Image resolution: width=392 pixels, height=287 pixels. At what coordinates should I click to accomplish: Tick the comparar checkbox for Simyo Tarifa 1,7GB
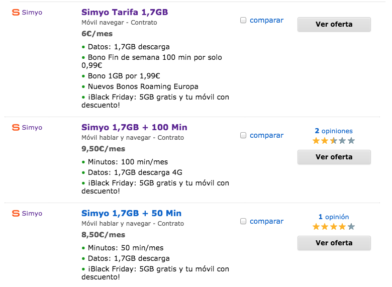click(243, 21)
